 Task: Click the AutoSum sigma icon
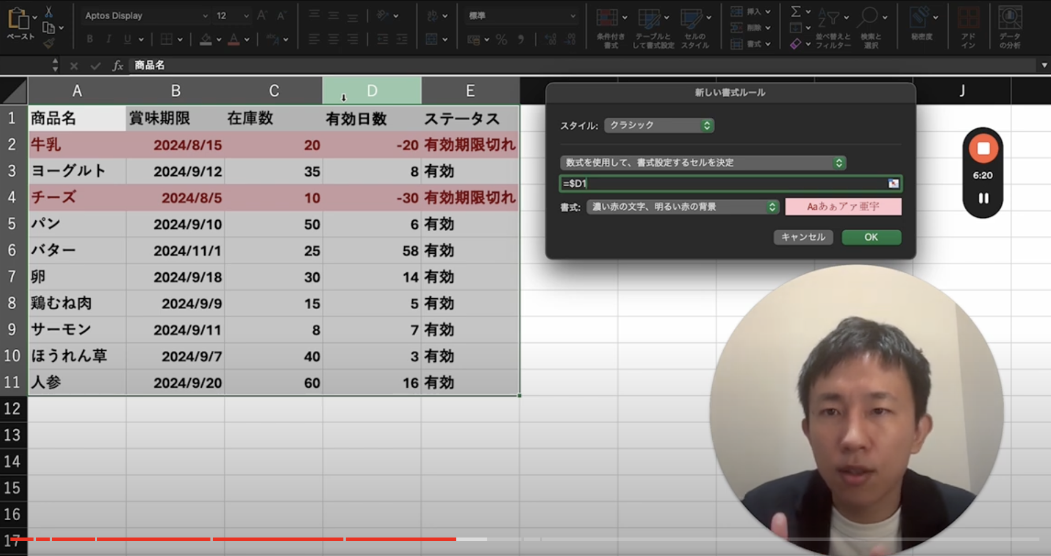pyautogui.click(x=795, y=12)
